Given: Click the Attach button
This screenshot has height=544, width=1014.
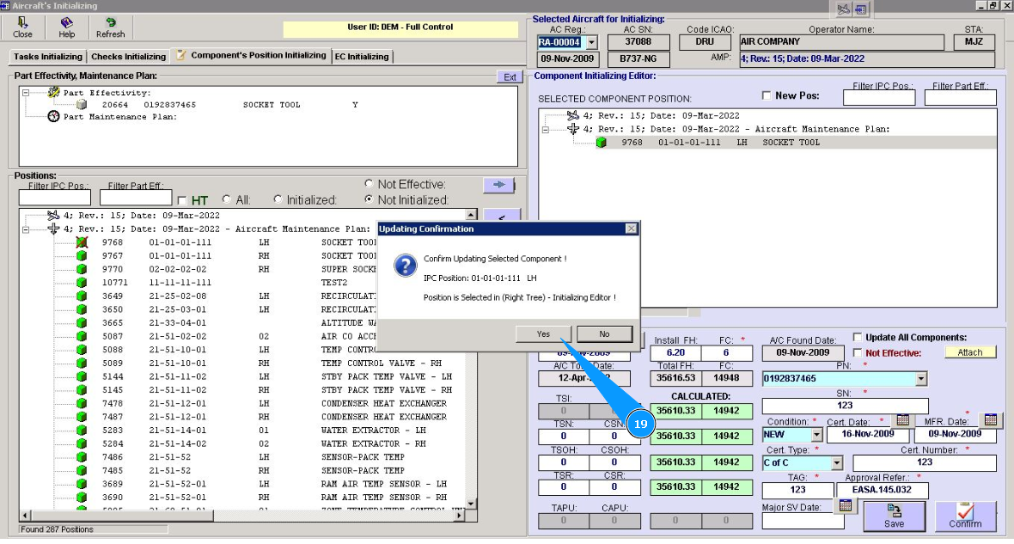Looking at the screenshot, I should [970, 352].
